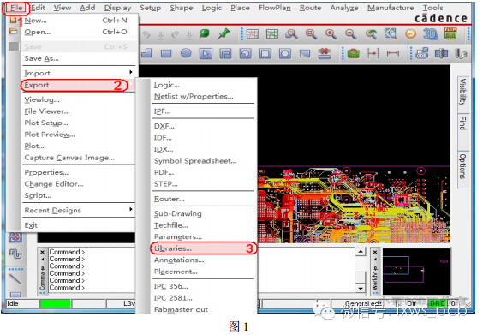Choose Change Editor... menu entry
Image resolution: width=483 pixels, height=335 pixels.
[x=79, y=184]
